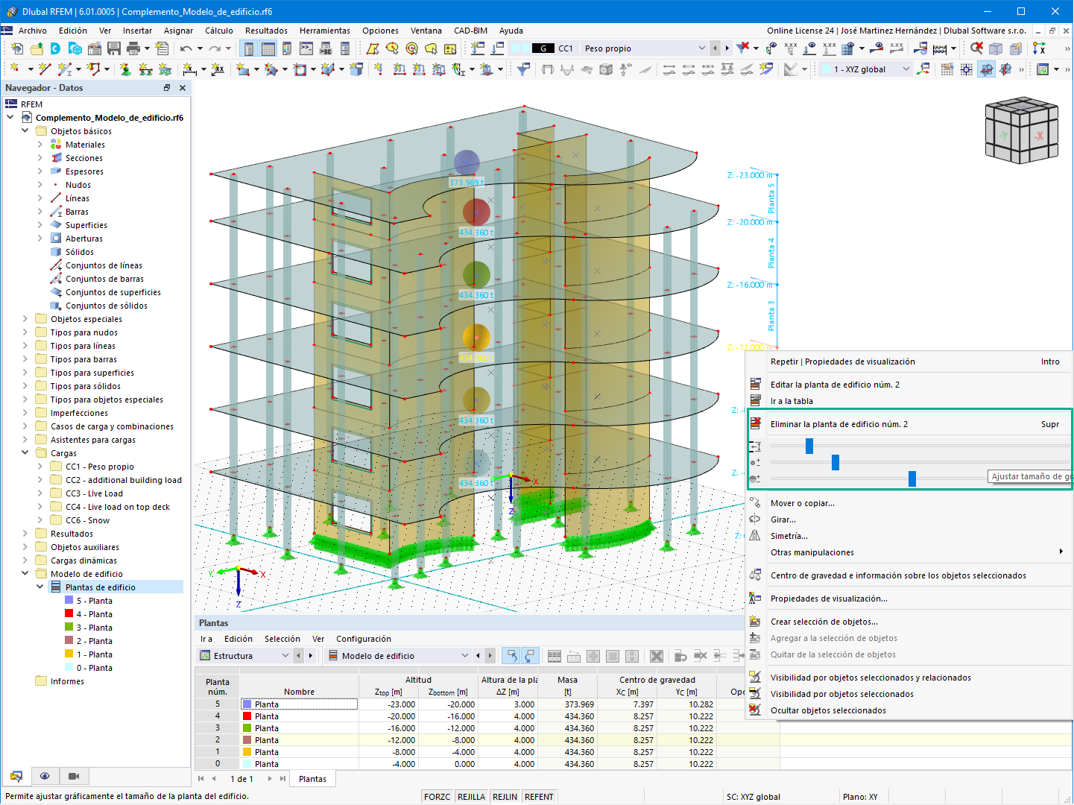1074x805 pixels.
Task: Toggle REJILLA in the status bar
Action: coord(471,797)
